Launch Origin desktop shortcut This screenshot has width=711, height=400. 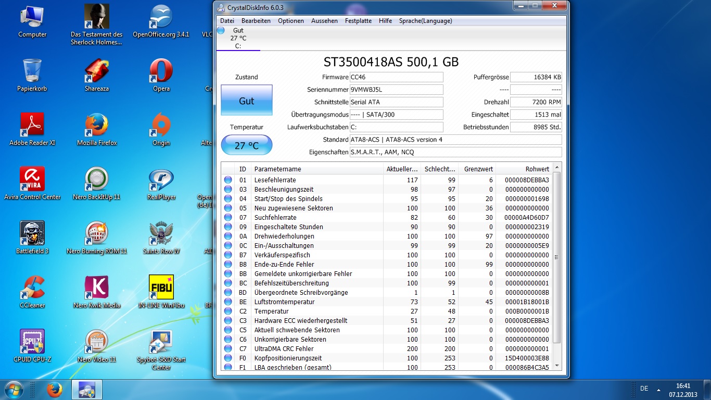pyautogui.click(x=161, y=129)
